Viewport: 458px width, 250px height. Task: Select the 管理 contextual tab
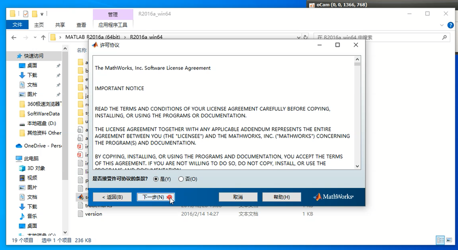[113, 14]
